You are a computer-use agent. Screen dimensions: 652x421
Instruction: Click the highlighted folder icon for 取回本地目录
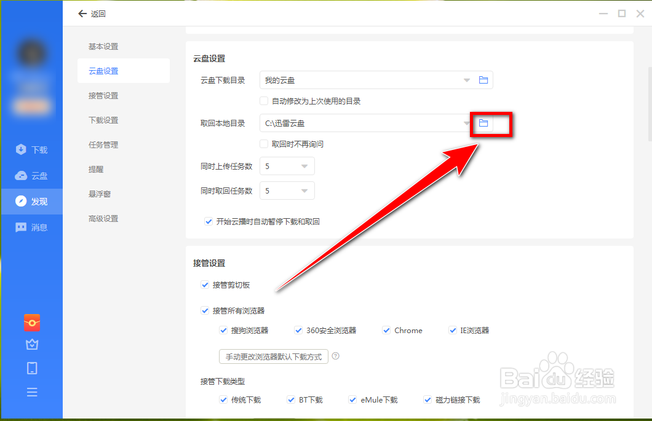pyautogui.click(x=485, y=123)
